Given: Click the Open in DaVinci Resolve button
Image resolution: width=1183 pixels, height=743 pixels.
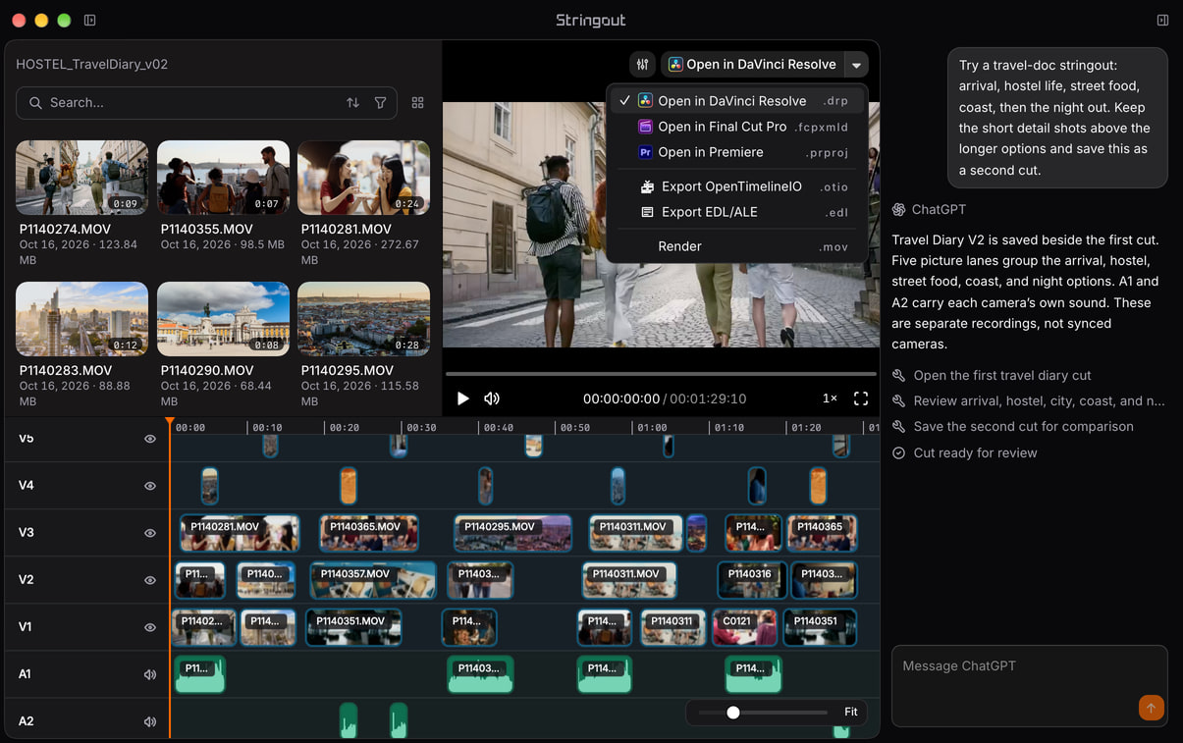Looking at the screenshot, I should point(752,65).
